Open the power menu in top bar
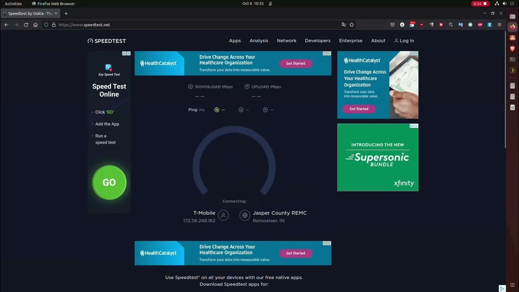Screen dimensions: 519x292 pyautogui.click(x=512, y=4)
